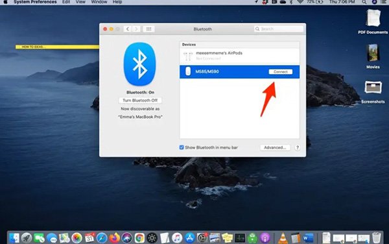Open Maps in the Dock
Screen dimensions: 389x244
coord(64,238)
